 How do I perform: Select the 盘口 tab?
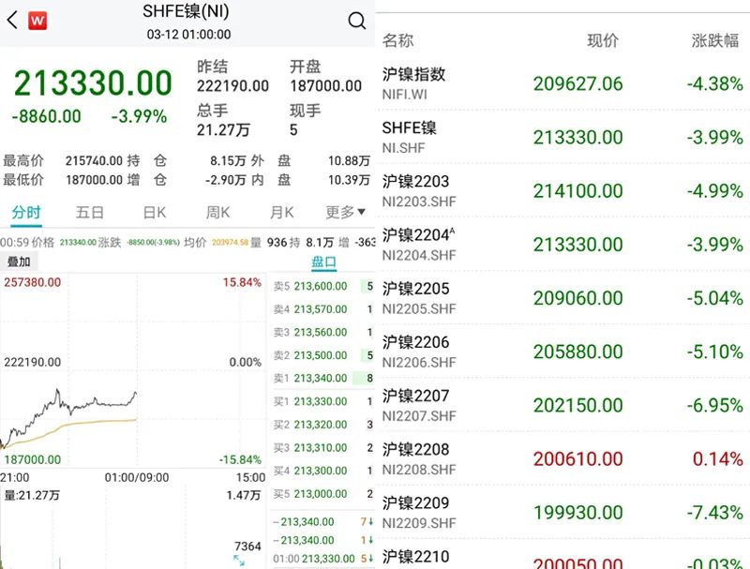point(323,262)
